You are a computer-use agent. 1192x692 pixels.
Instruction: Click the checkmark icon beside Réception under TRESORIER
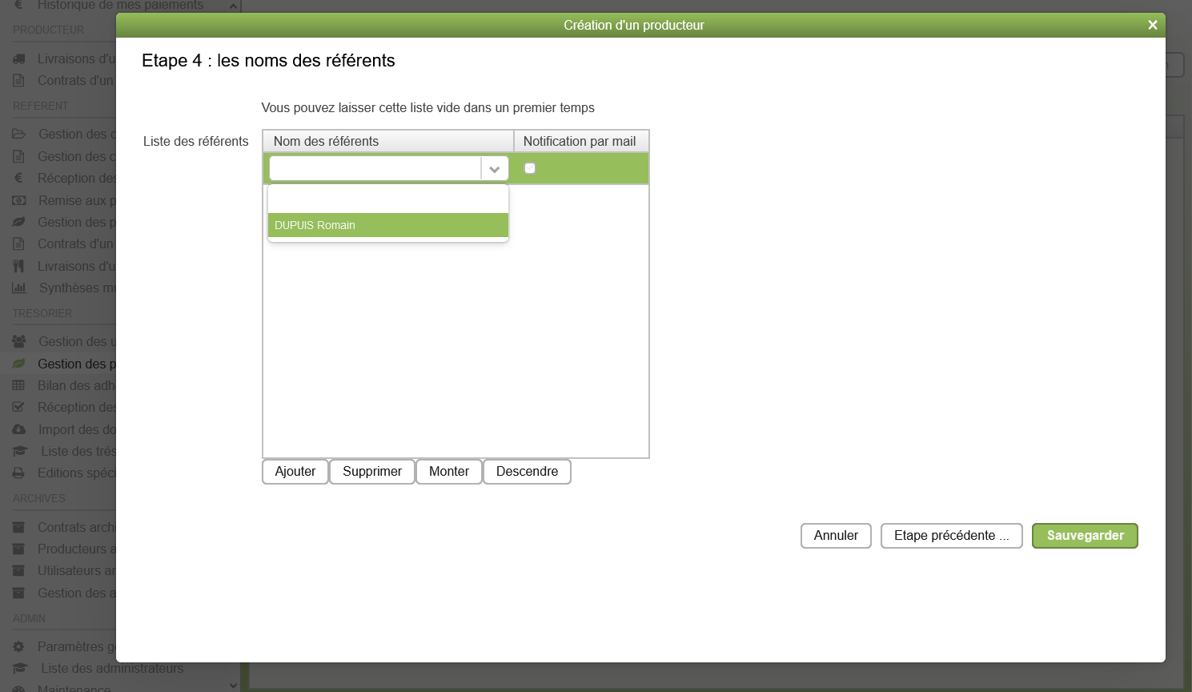19,407
